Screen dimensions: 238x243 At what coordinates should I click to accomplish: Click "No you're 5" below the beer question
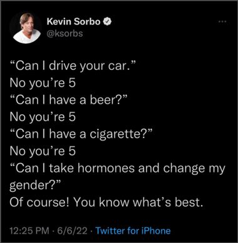(x=43, y=117)
